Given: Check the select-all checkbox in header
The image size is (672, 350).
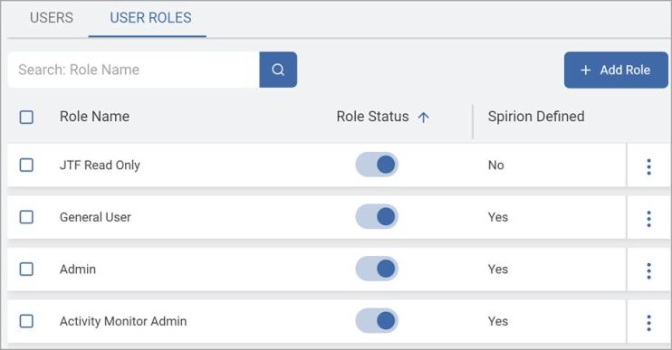Looking at the screenshot, I should (26, 117).
